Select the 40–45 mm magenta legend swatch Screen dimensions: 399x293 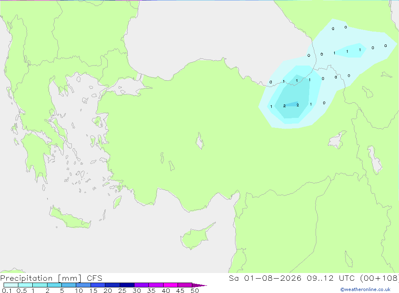coord(170,285)
